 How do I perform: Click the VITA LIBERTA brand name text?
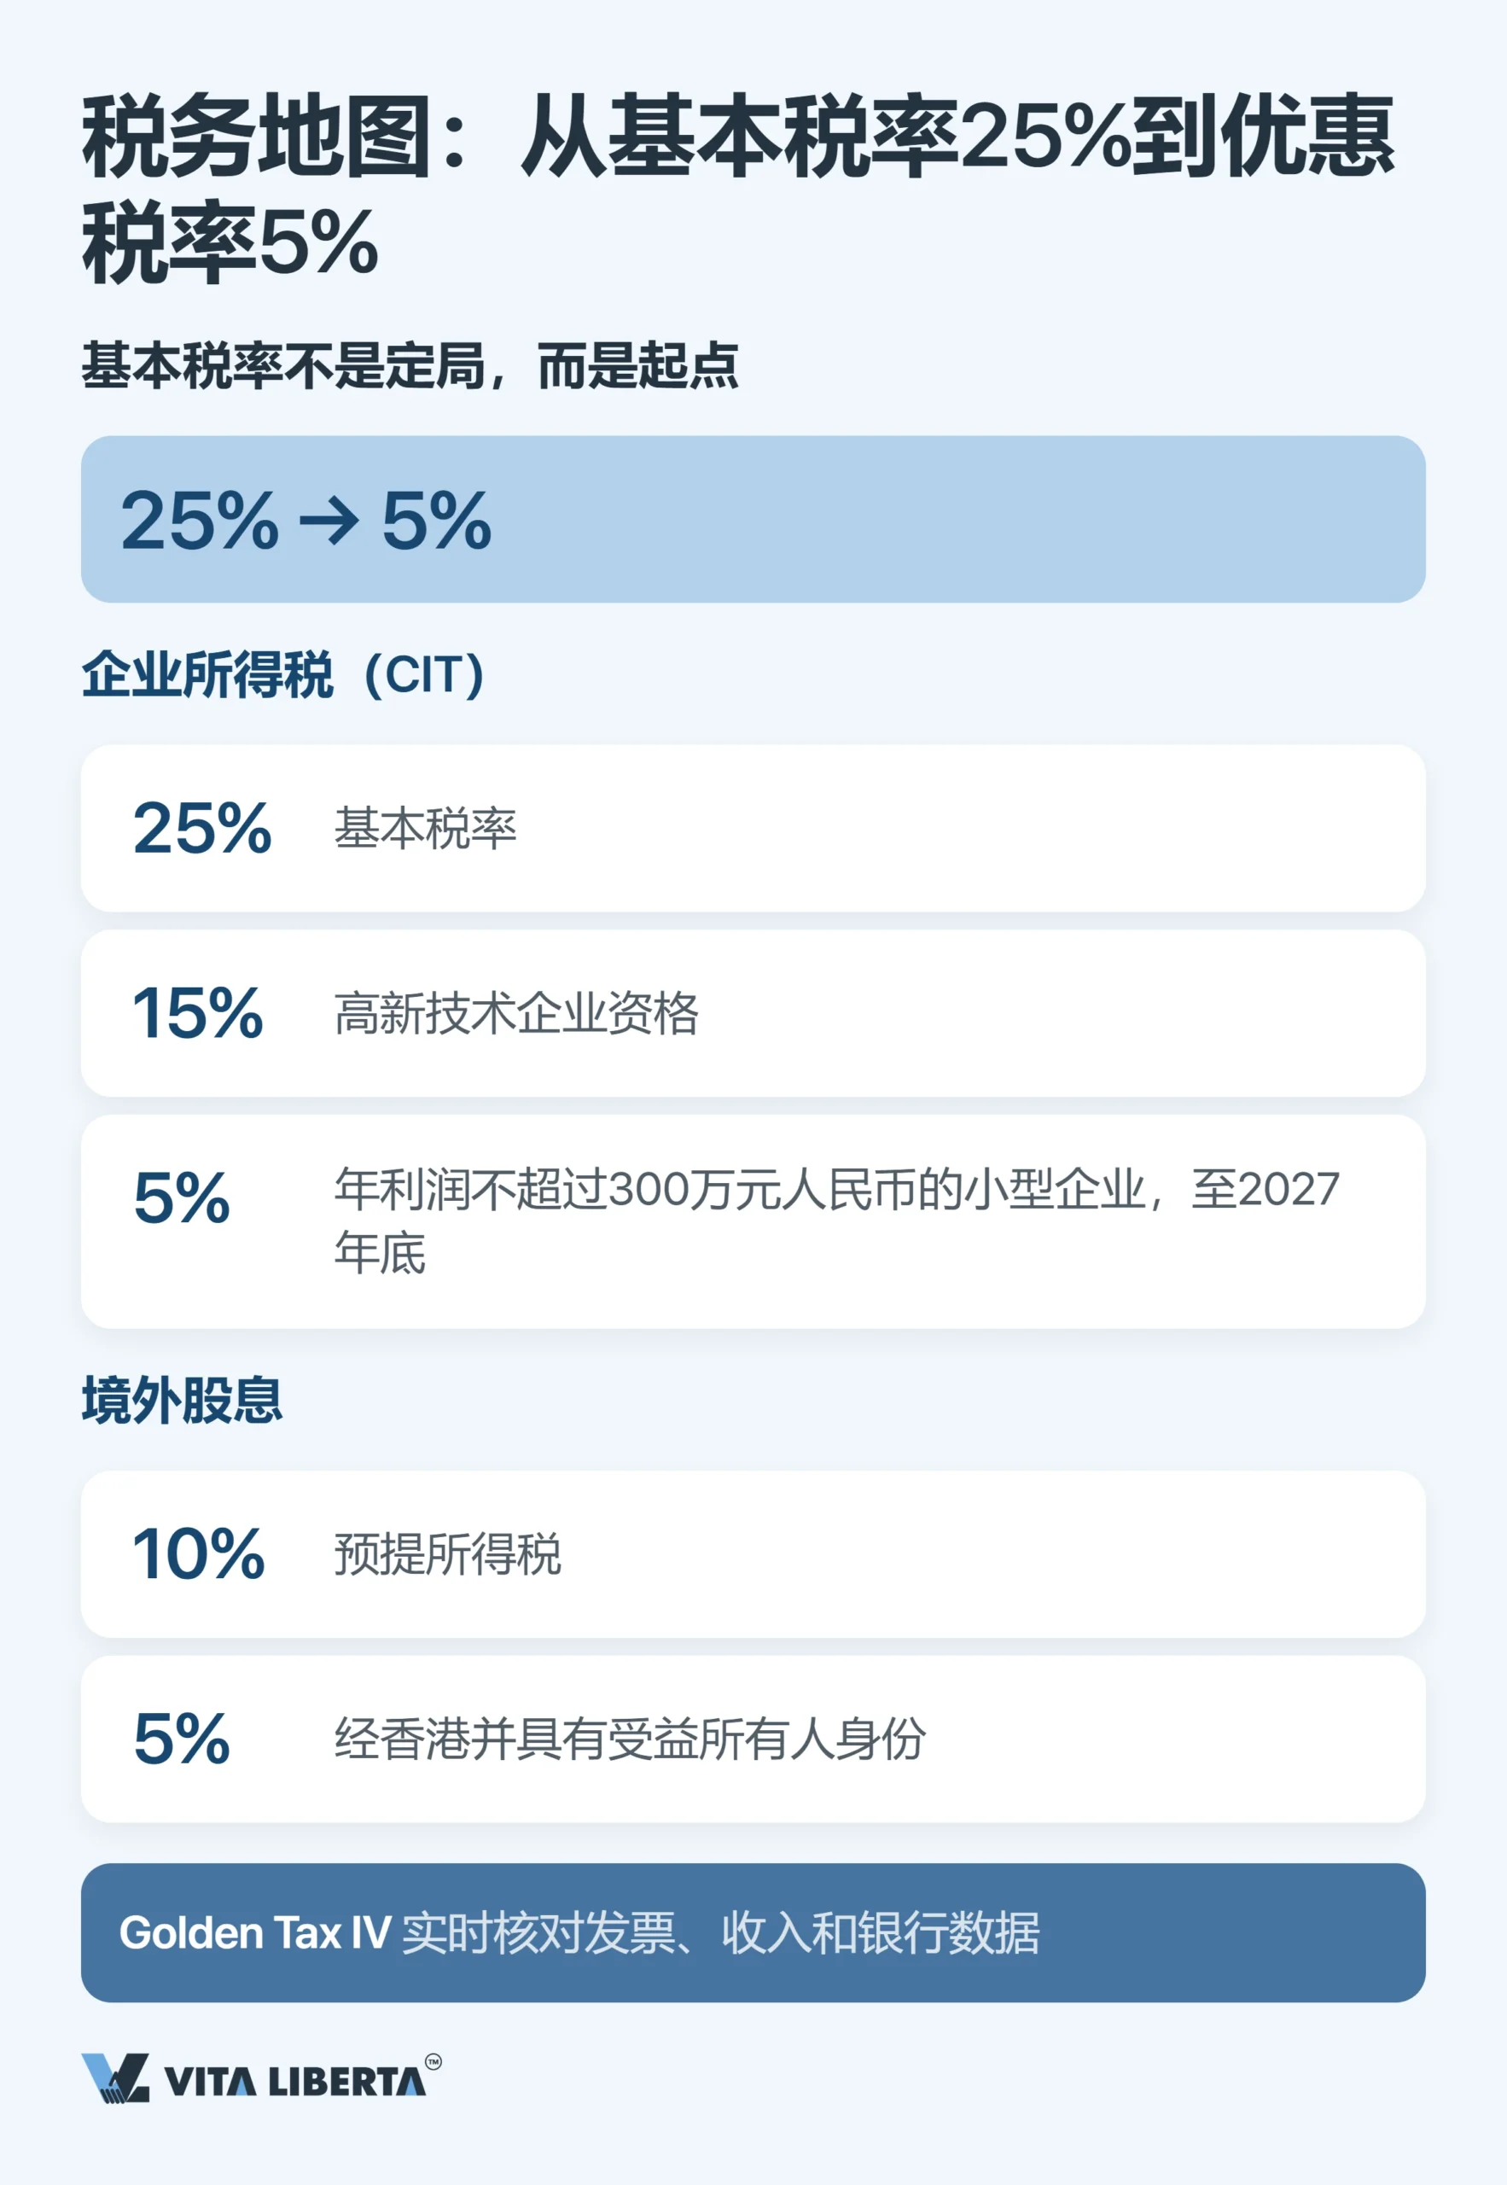tap(294, 2082)
